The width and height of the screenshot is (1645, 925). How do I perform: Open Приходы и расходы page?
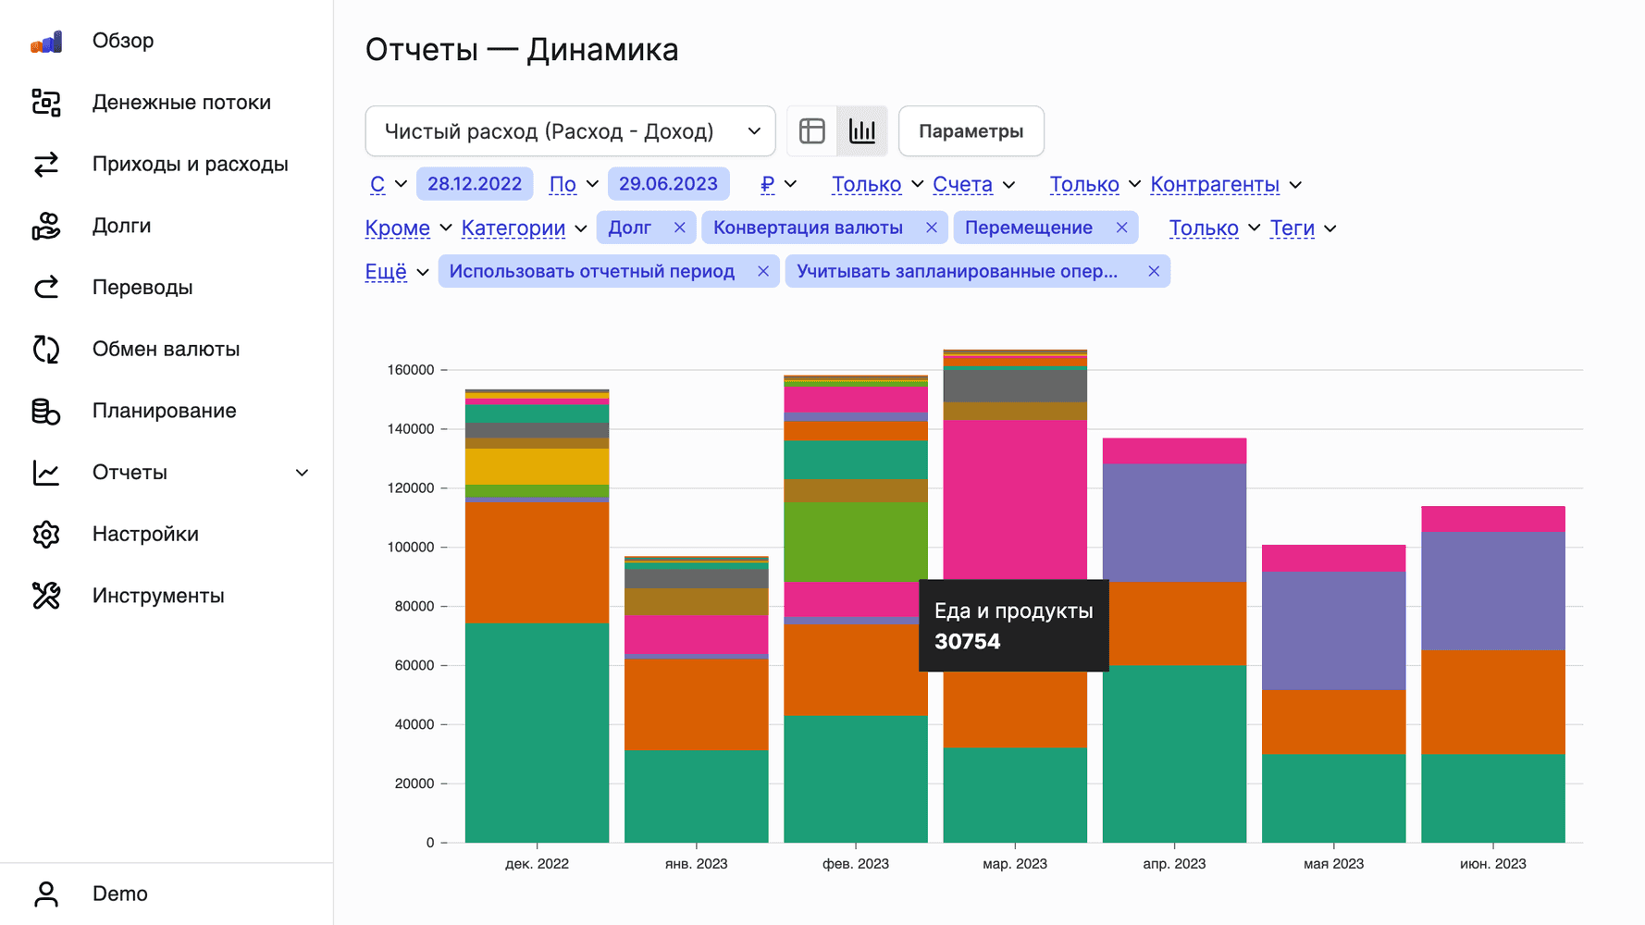190,164
